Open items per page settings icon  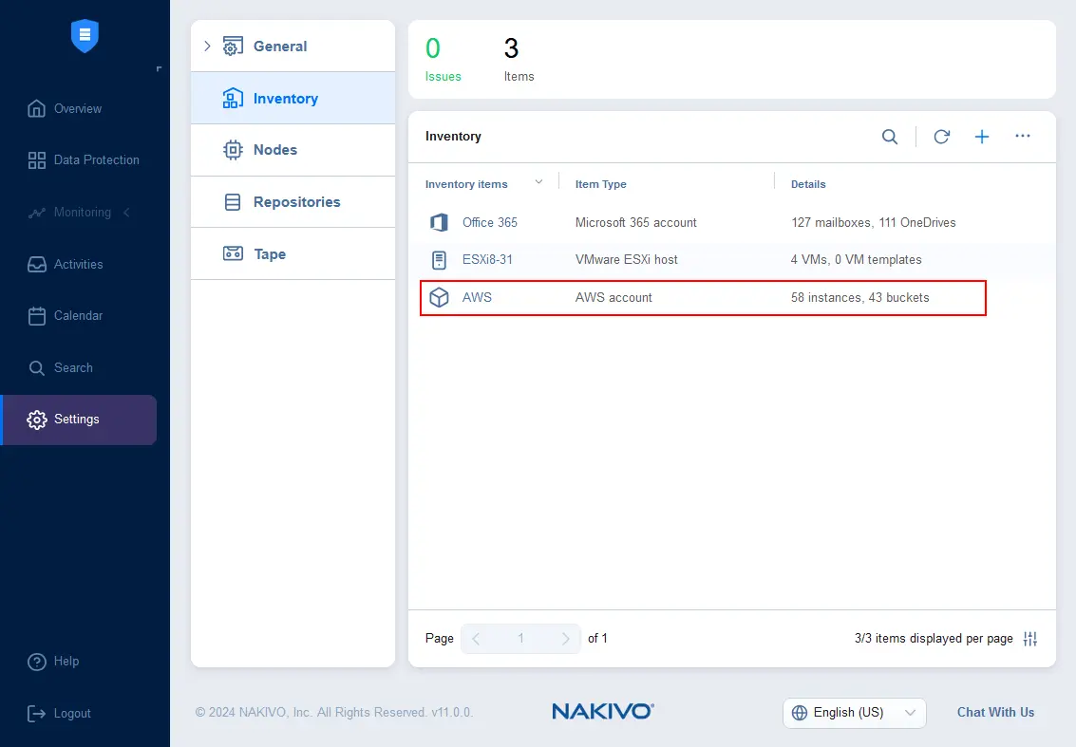[x=1030, y=639]
